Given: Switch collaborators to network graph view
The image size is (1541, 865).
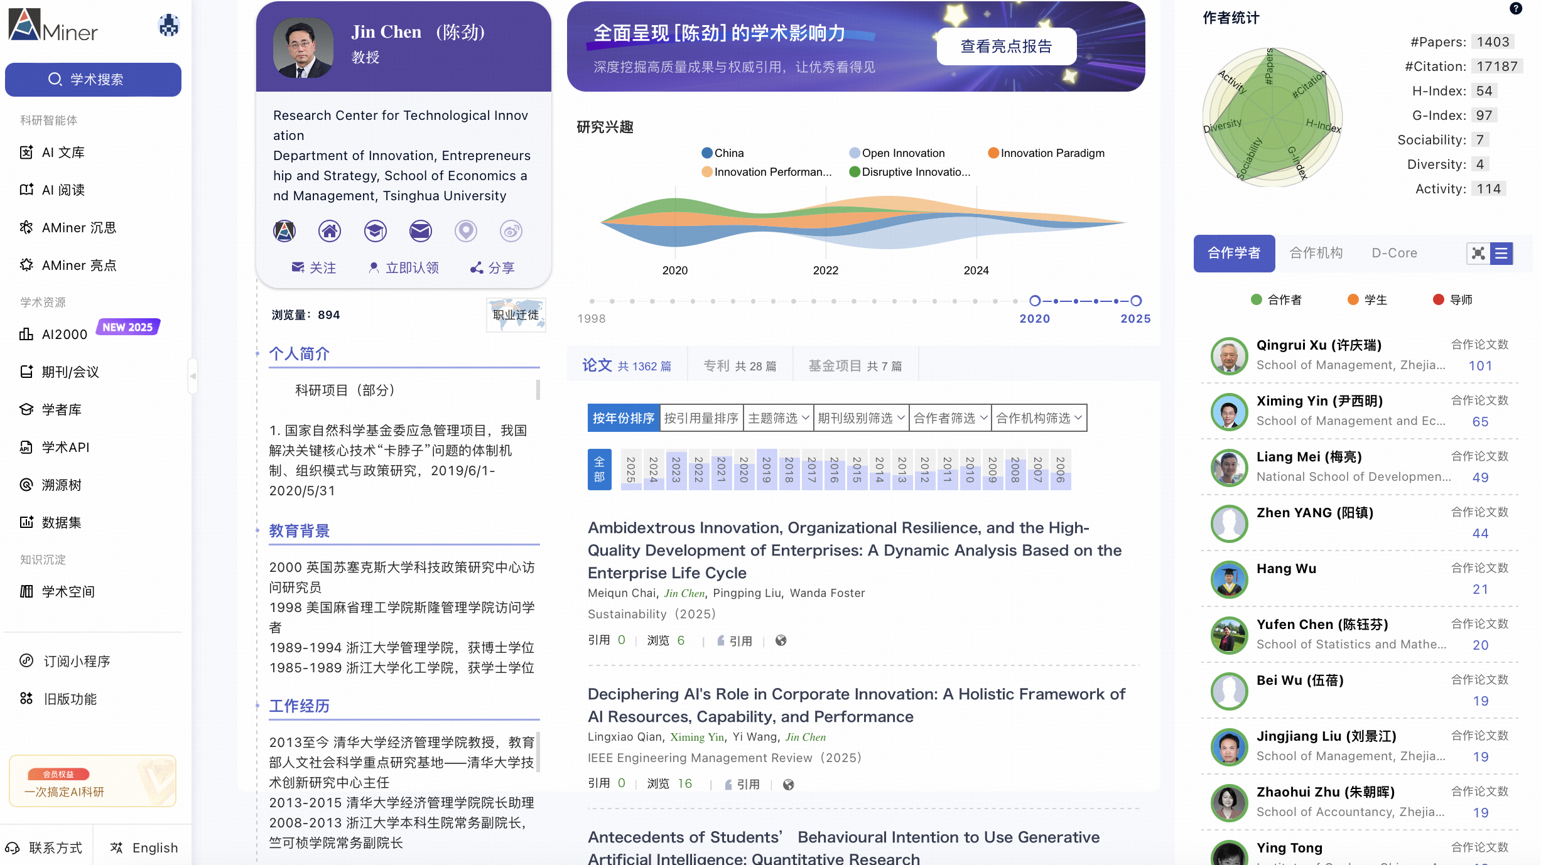Looking at the screenshot, I should click(x=1478, y=253).
